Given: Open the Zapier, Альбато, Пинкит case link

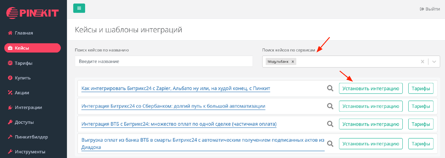Looking at the screenshot, I should [176, 88].
